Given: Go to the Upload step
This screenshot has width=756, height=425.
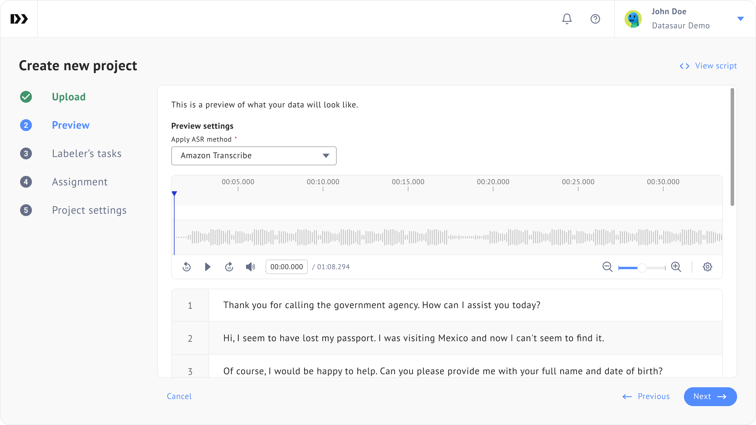Looking at the screenshot, I should click(x=69, y=97).
